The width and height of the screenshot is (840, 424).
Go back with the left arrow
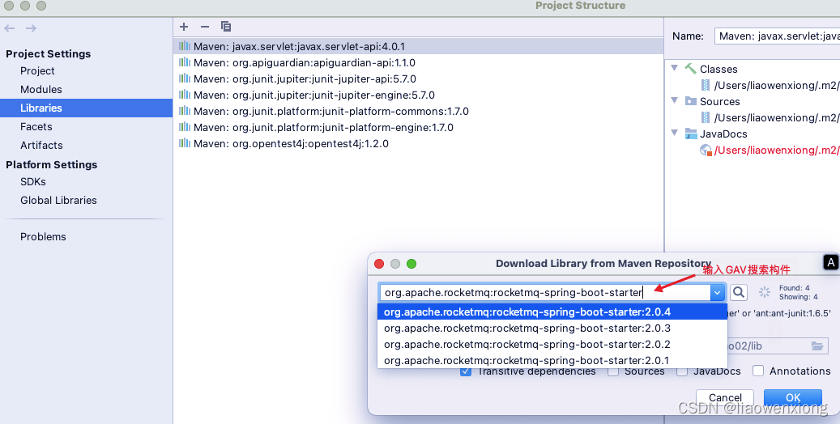pos(10,28)
